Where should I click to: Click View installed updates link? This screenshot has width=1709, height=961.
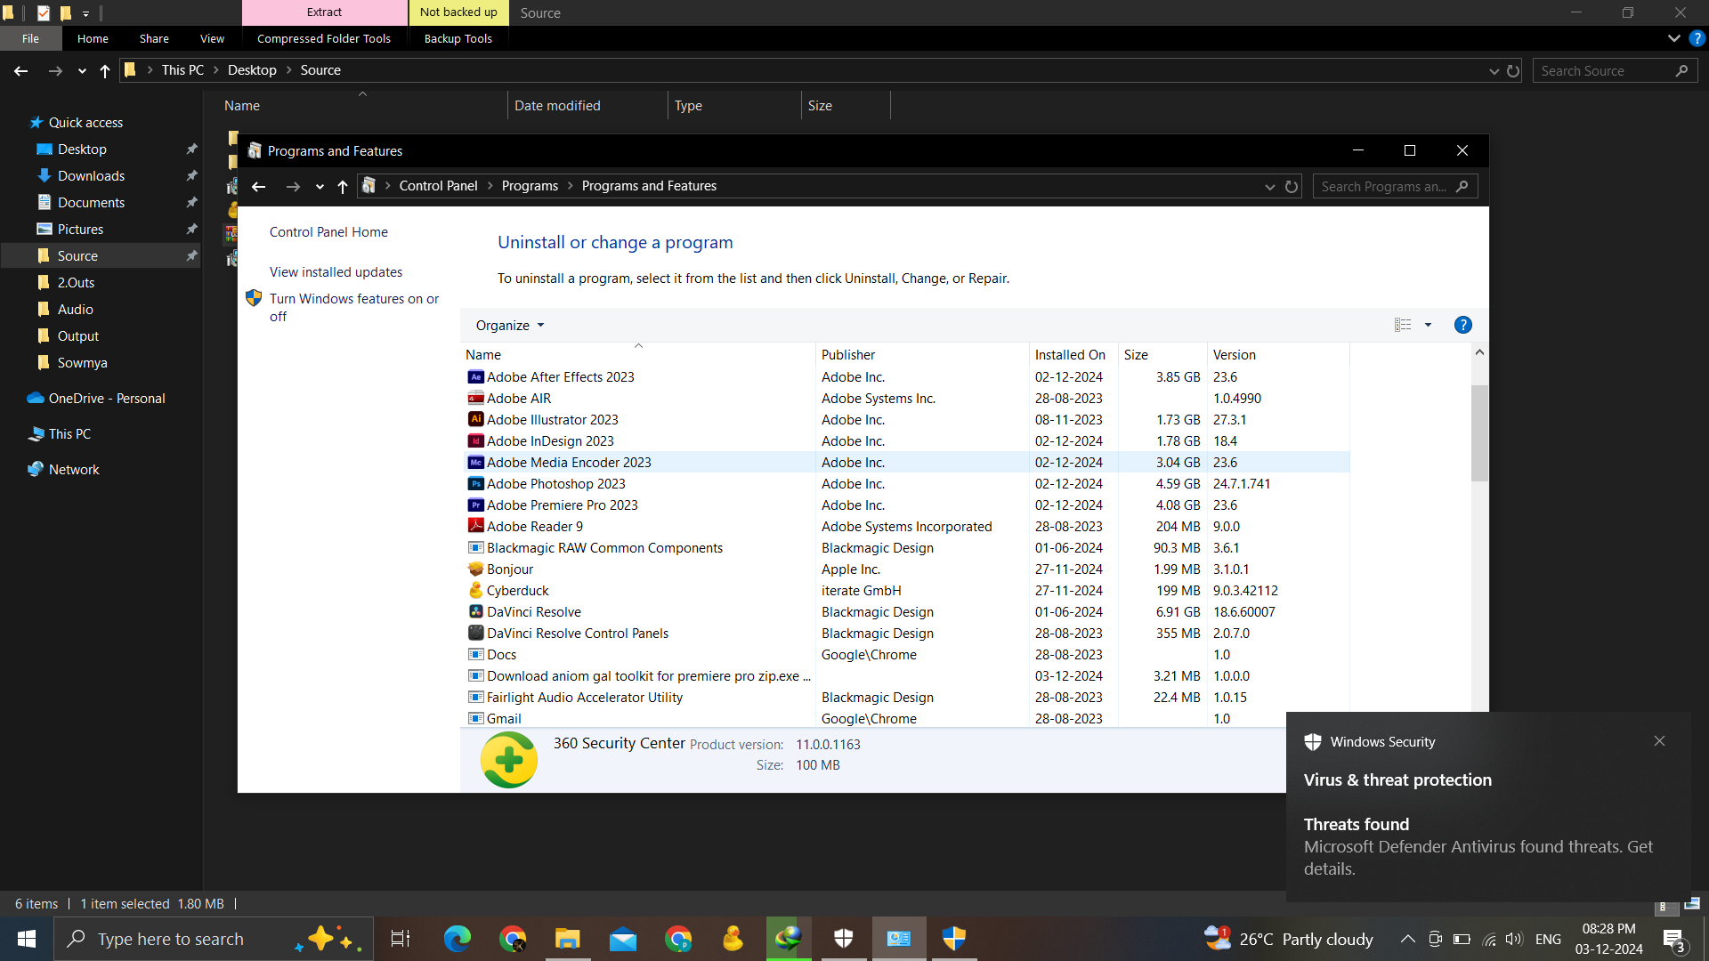click(336, 272)
